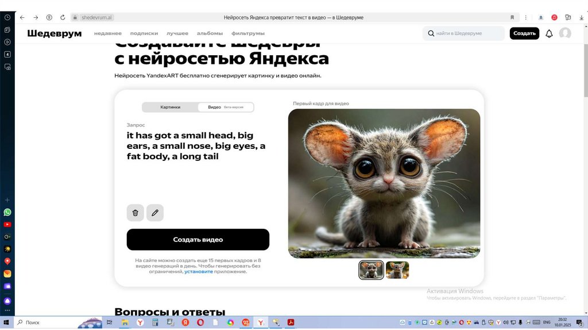
Task: Go to the альбомы section
Action: pos(210,33)
